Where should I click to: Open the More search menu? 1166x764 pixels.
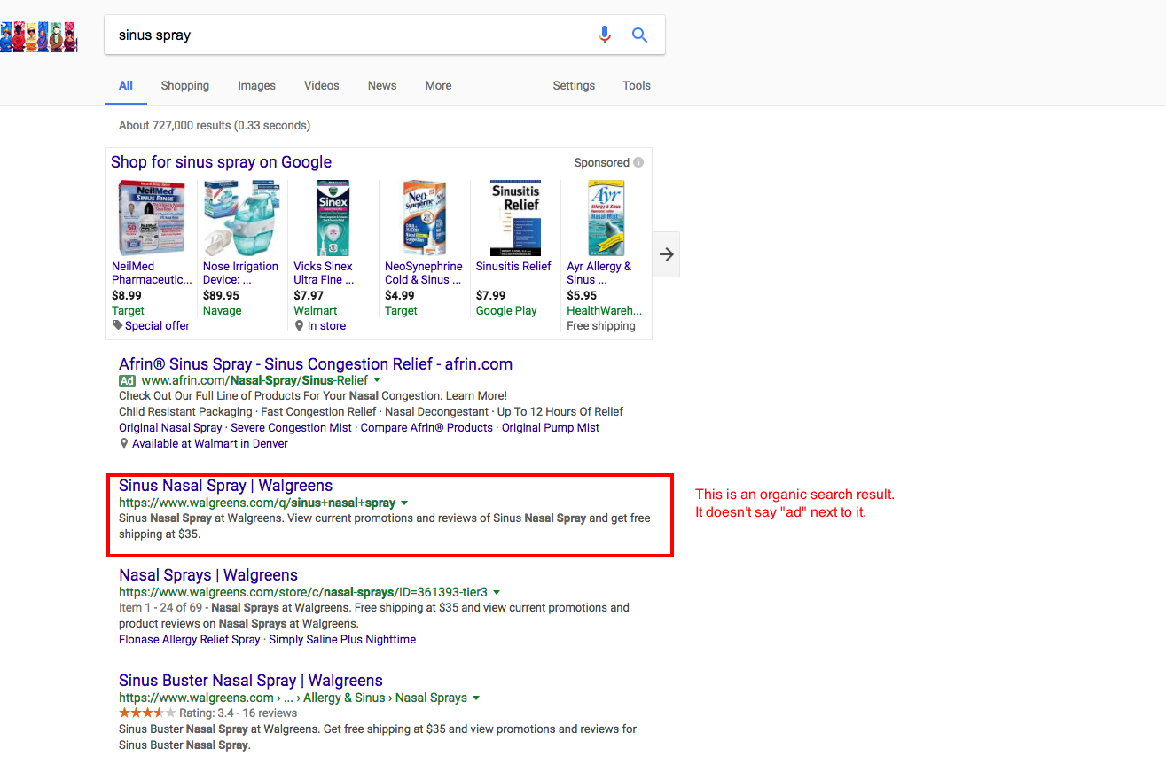[438, 86]
